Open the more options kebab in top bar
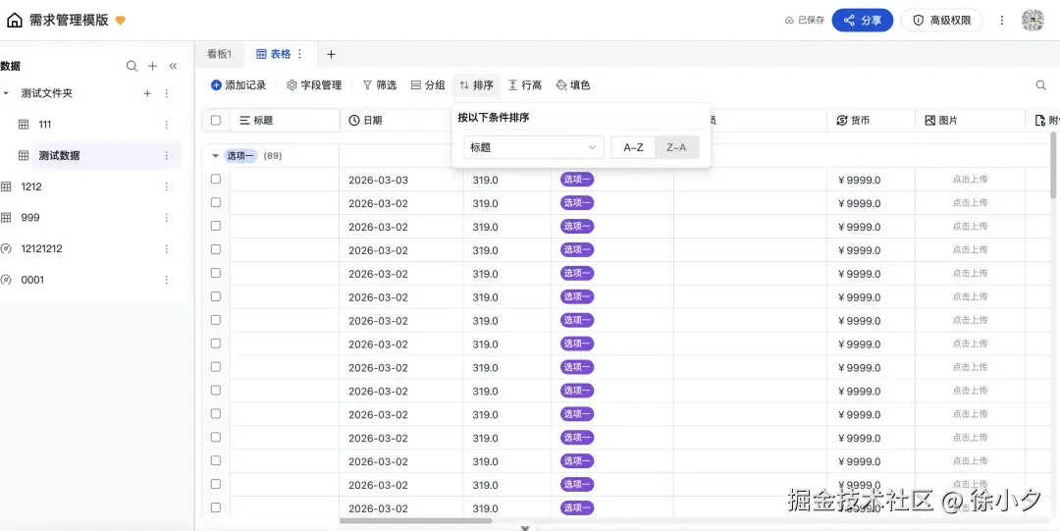This screenshot has height=531, width=1060. (1001, 20)
